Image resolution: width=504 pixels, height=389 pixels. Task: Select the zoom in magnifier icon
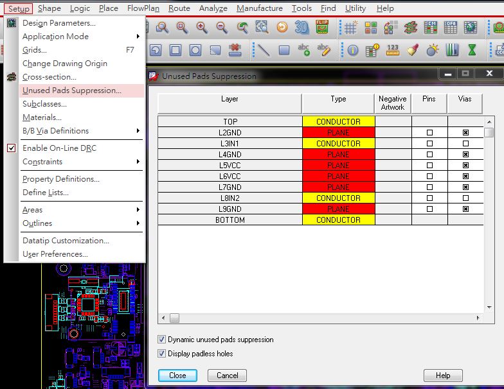[202, 28]
